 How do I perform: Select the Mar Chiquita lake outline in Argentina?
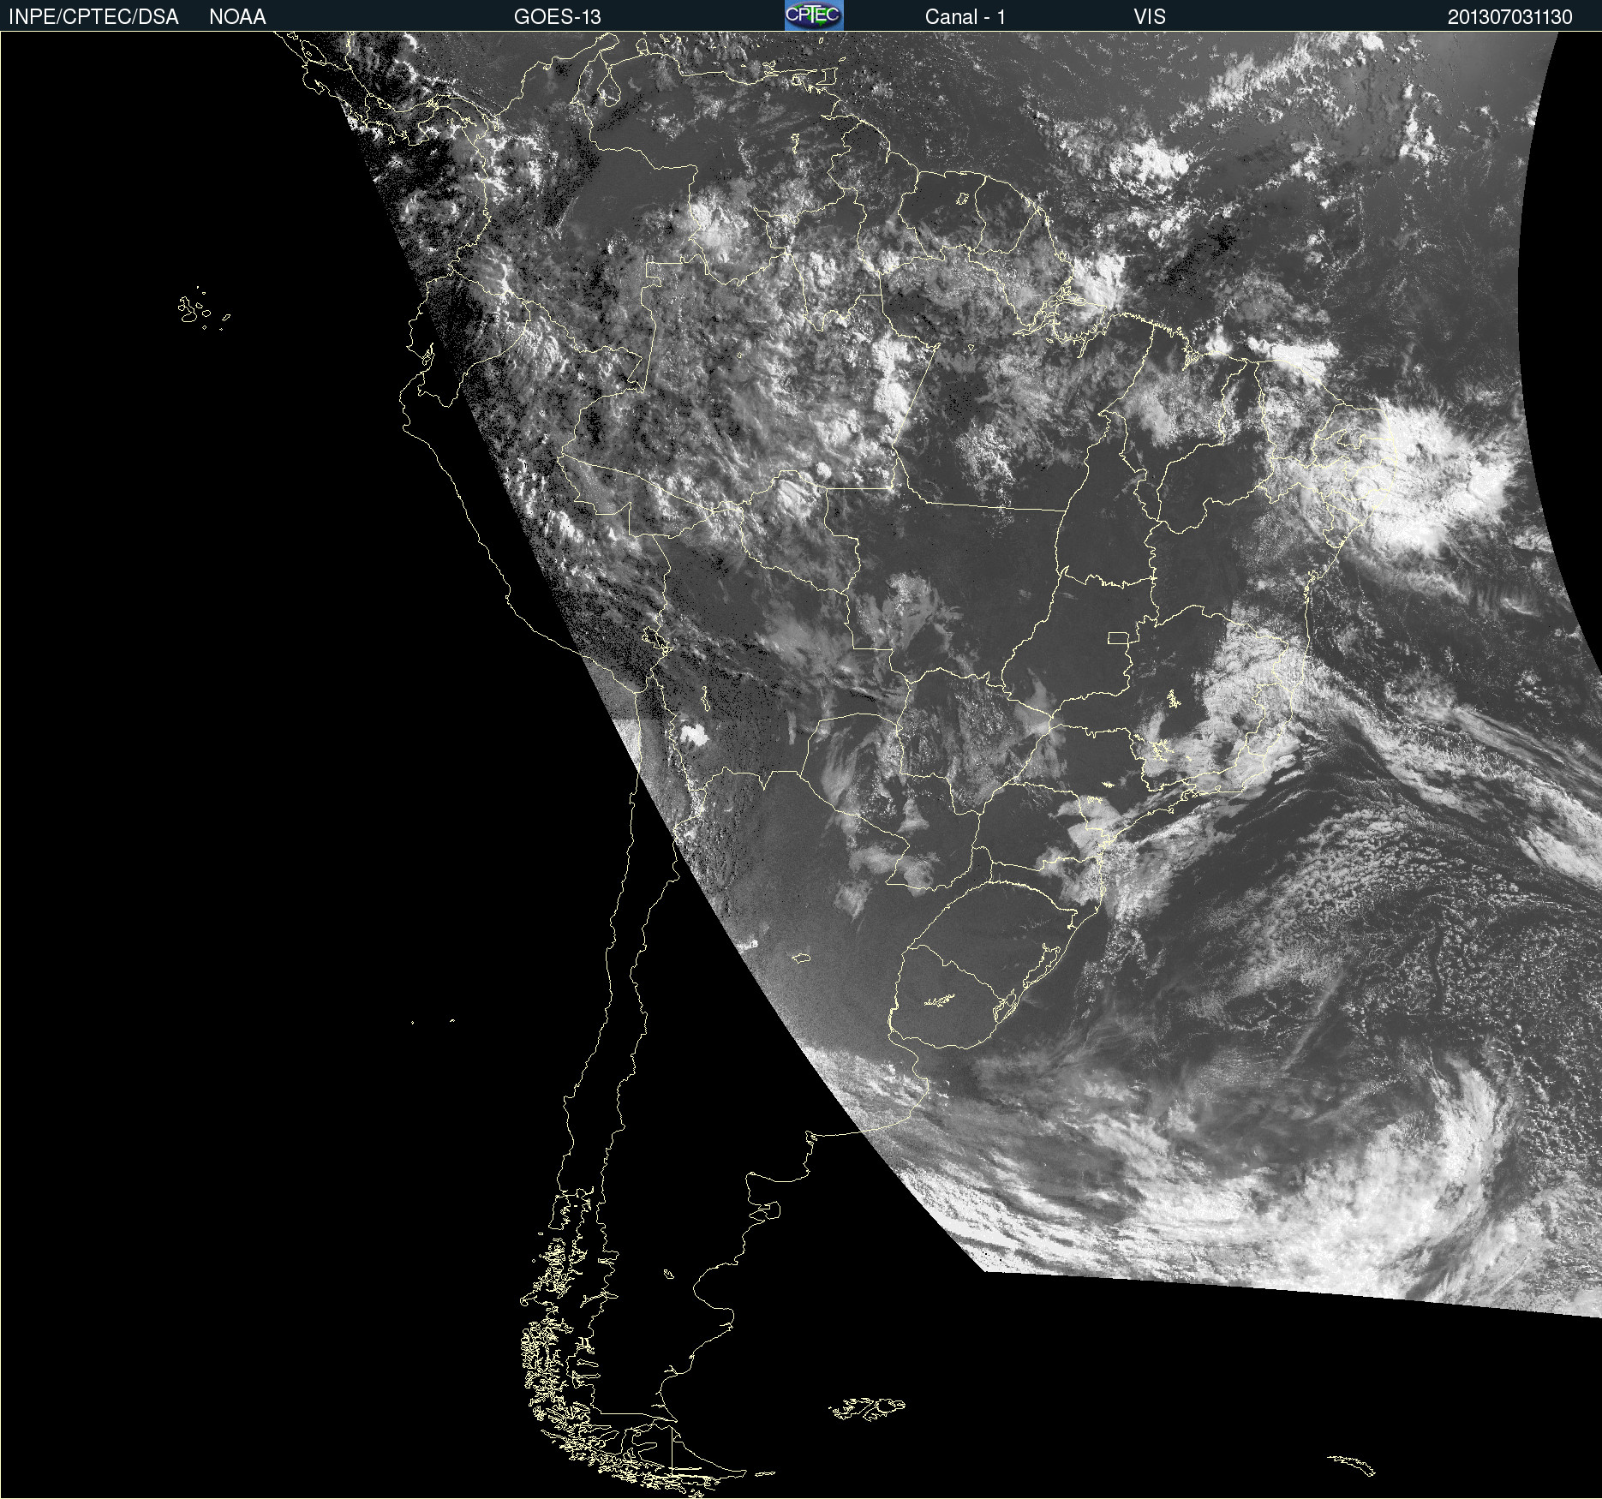(x=801, y=957)
